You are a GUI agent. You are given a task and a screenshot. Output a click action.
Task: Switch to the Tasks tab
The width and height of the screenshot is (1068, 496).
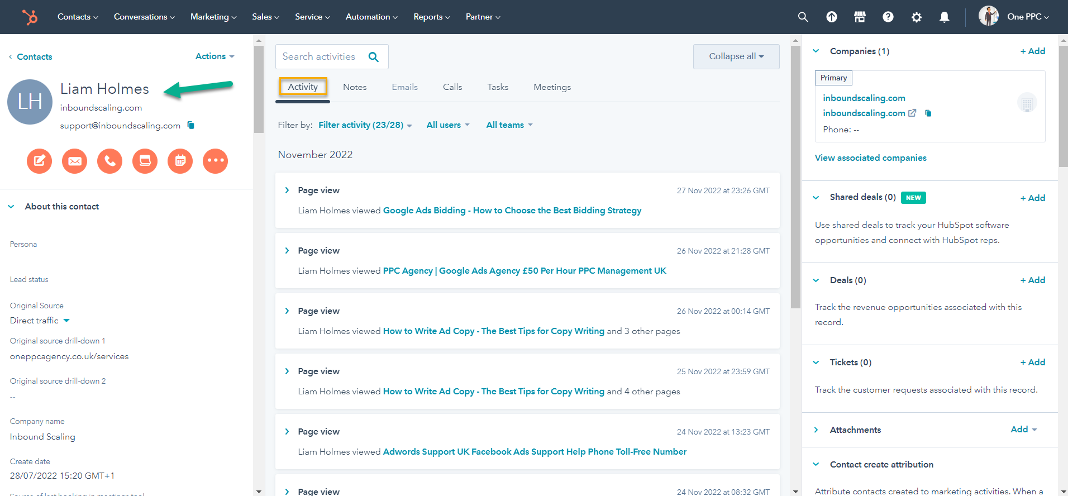pyautogui.click(x=498, y=87)
